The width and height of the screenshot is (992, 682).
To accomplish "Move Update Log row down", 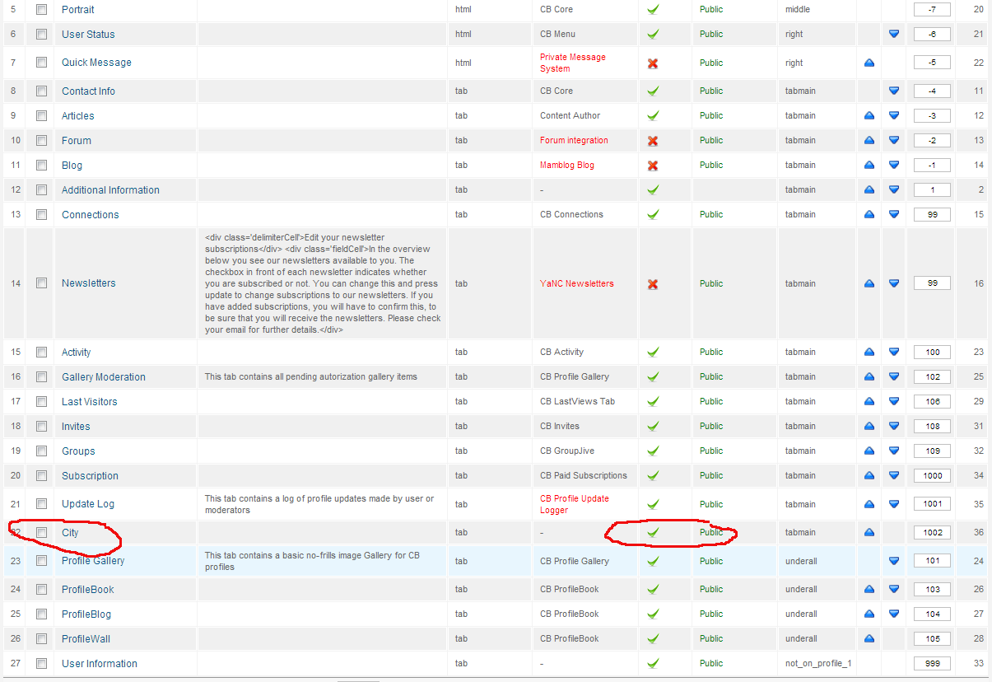I will point(894,504).
